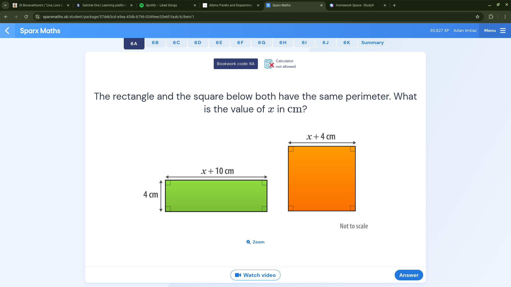Go back with the Sparx back arrow
The image size is (511, 287).
coord(7,31)
